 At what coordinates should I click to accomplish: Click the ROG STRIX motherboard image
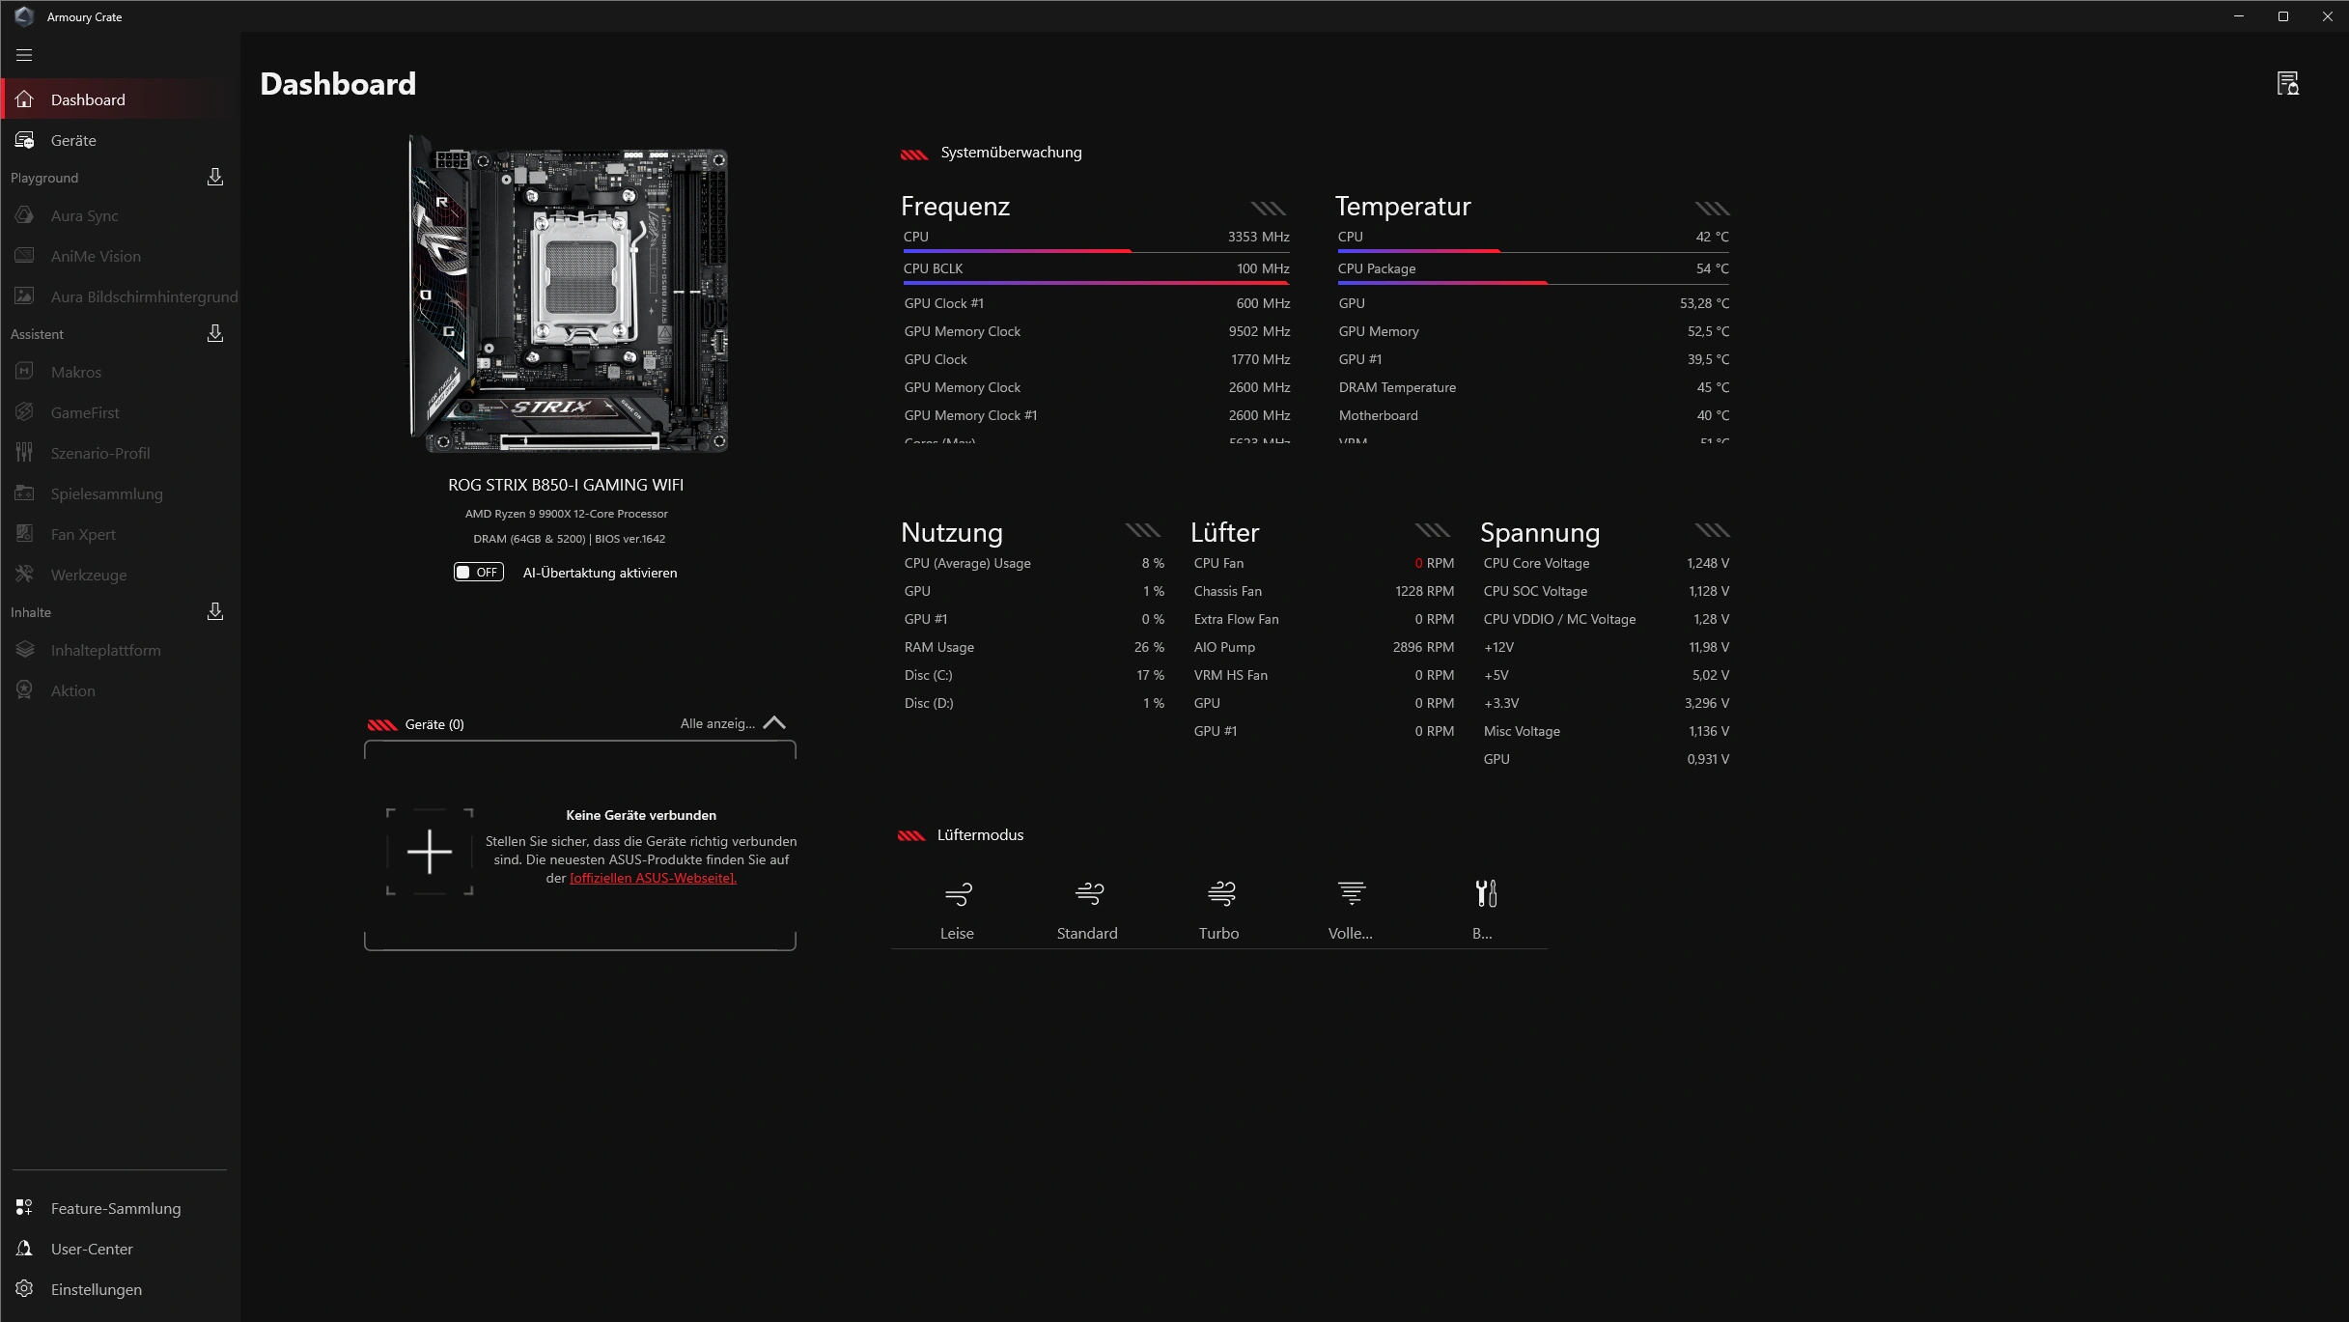tap(569, 295)
